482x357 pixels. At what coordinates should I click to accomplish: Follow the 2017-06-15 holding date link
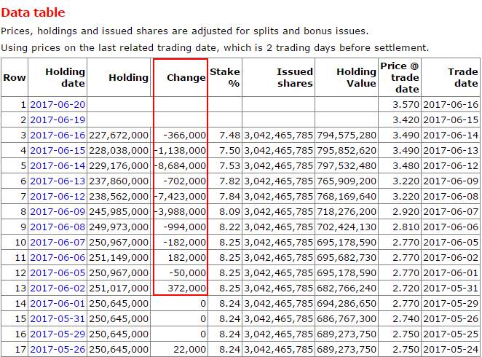tap(58, 150)
